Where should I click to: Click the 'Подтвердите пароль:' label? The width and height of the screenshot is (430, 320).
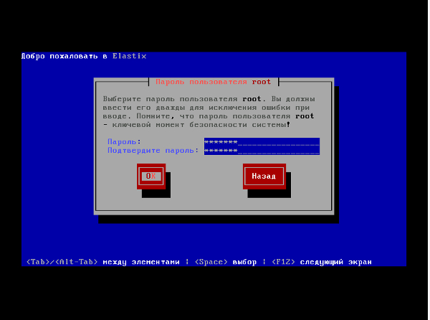[x=153, y=151]
